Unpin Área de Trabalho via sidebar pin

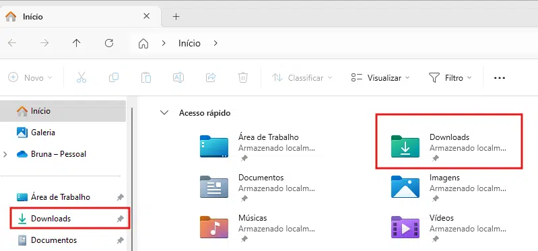click(x=120, y=198)
